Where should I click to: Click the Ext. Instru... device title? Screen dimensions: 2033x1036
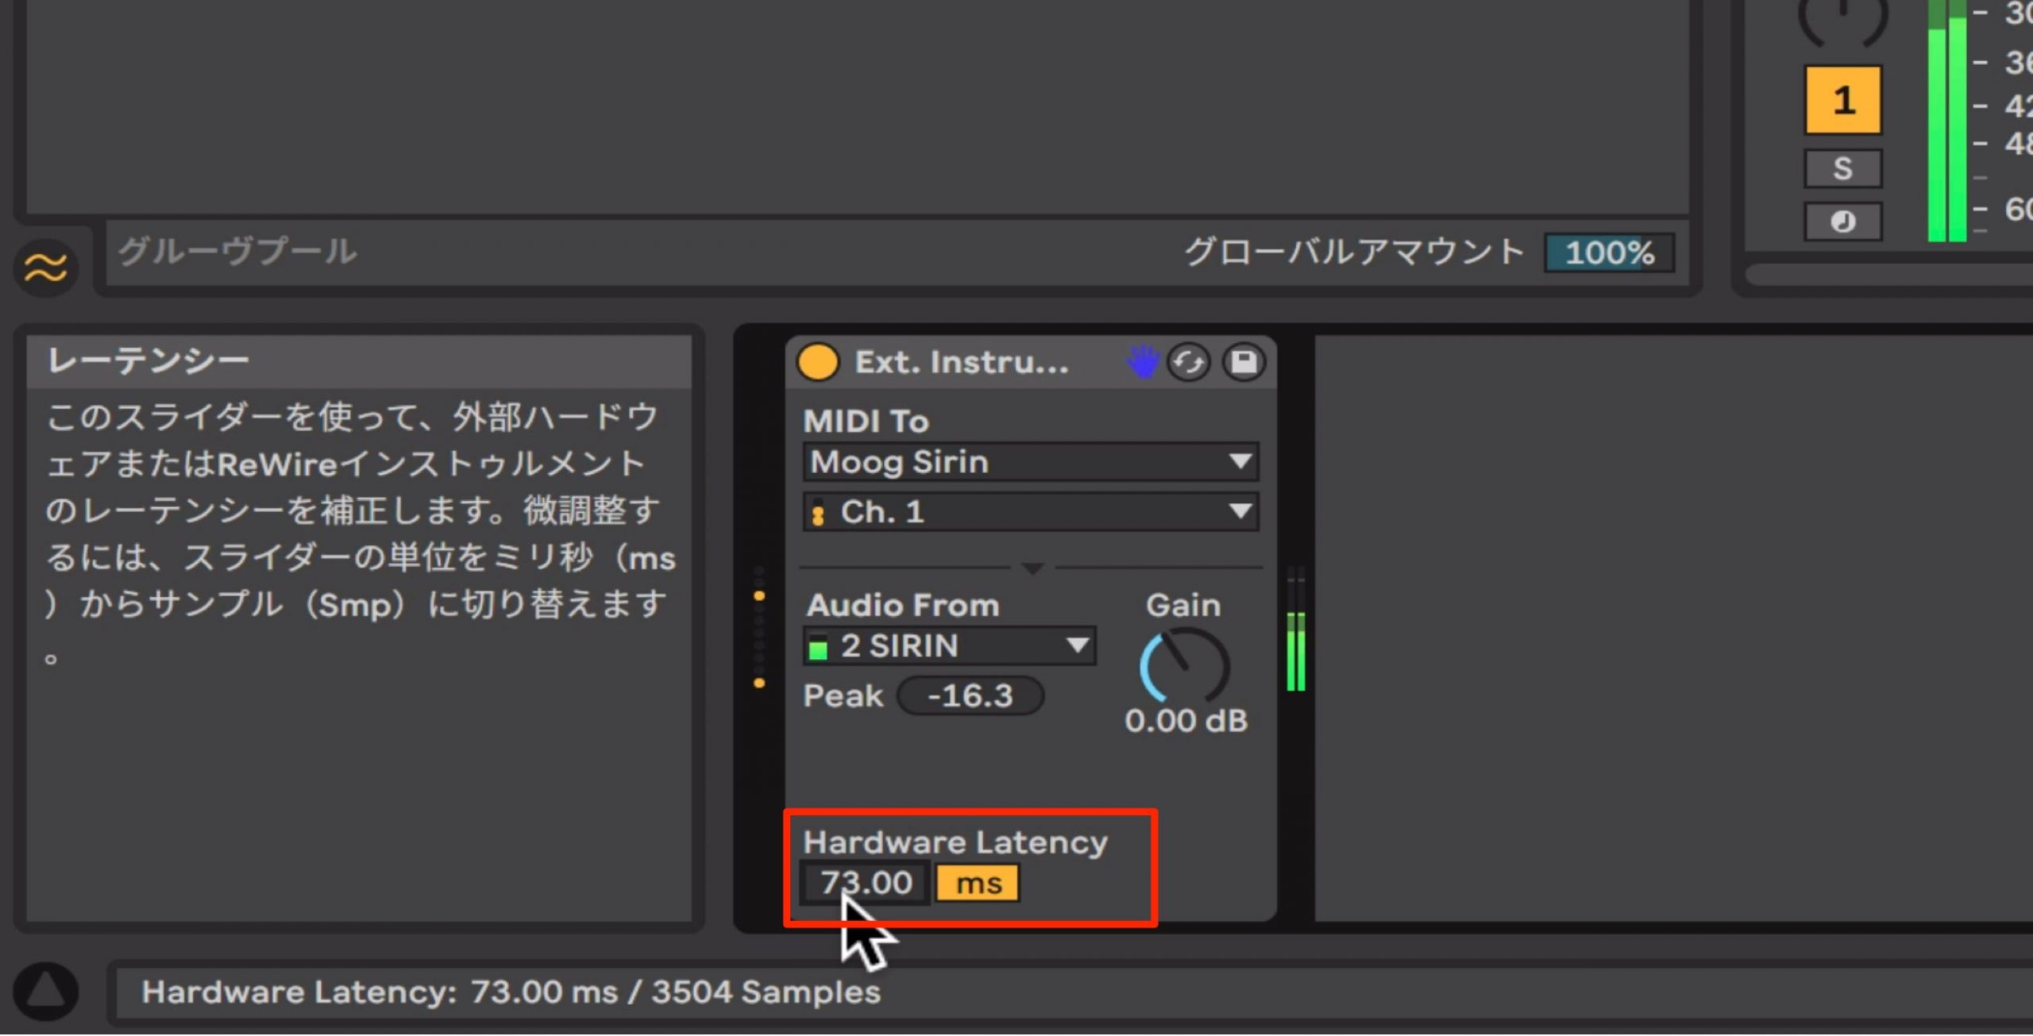click(962, 362)
